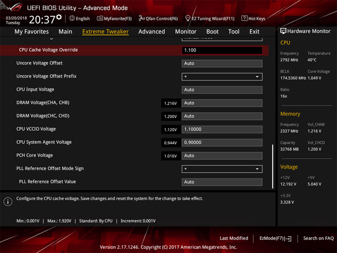The image size is (337, 253).
Task: Select the CPU VCCIO Voltage label
Action: click(36, 129)
